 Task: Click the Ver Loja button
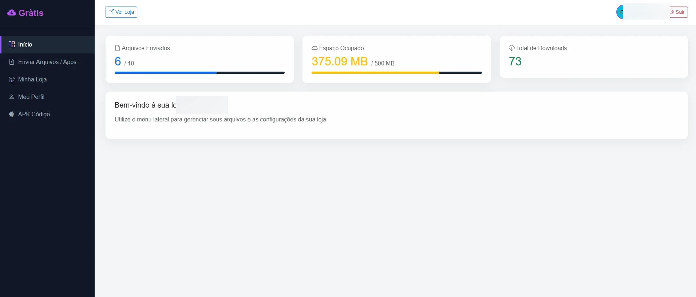[x=121, y=12]
